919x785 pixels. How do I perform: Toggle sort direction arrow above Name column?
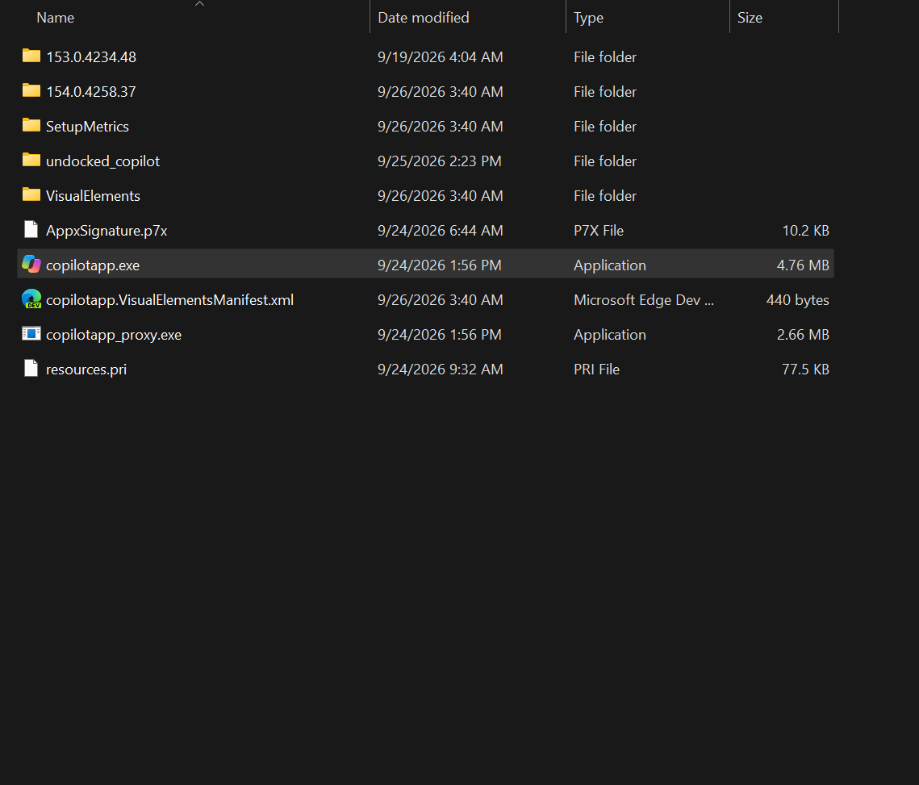click(x=199, y=3)
